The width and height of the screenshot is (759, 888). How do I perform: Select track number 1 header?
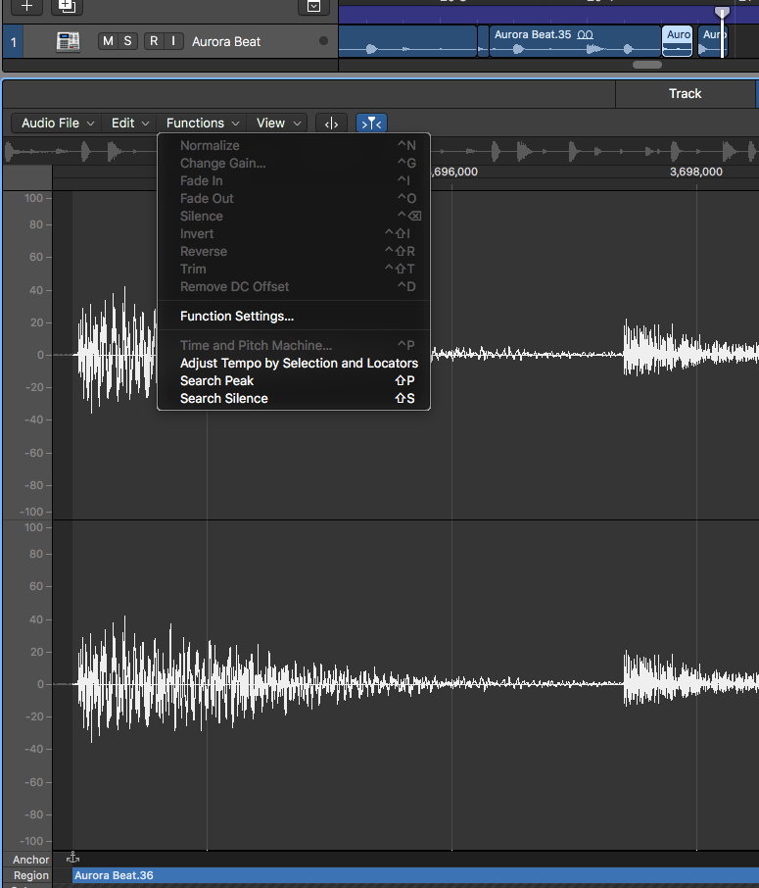coord(14,41)
